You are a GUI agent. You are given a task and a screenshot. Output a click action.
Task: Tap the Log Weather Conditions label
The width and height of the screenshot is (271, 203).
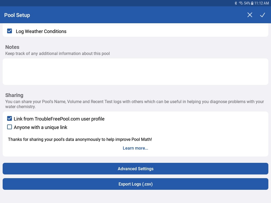tap(41, 31)
